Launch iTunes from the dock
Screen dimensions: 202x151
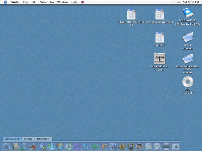point(69,146)
